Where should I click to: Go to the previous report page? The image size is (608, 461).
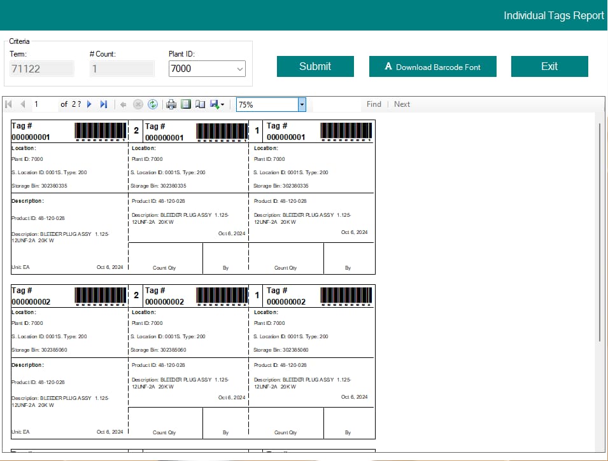[x=23, y=104]
